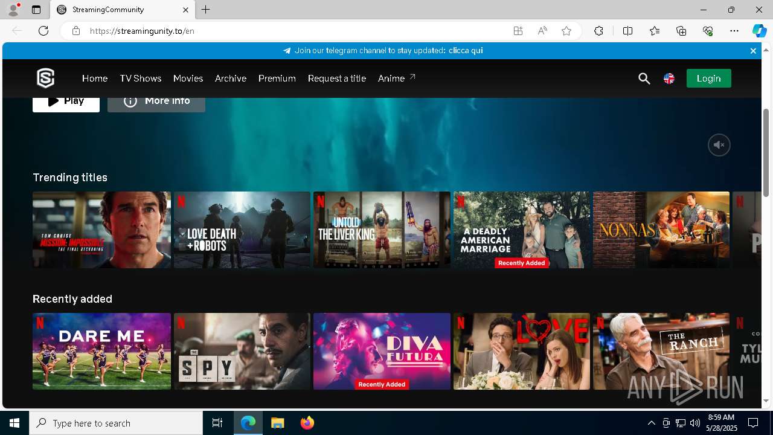Click the address bar URL field
Viewport: 773px width, 435px height.
296,31
